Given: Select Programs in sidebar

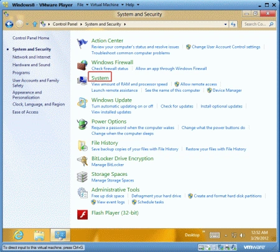Looking at the screenshot, I should [21, 72].
